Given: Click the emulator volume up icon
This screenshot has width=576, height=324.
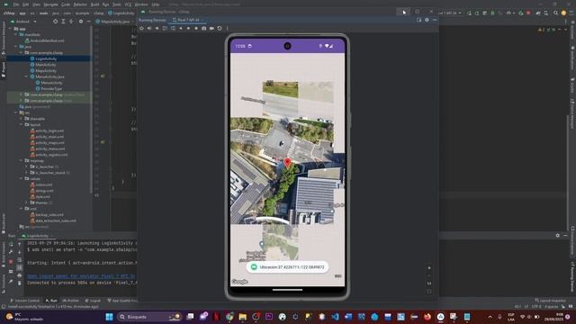Looking at the screenshot, I should tap(149, 28).
